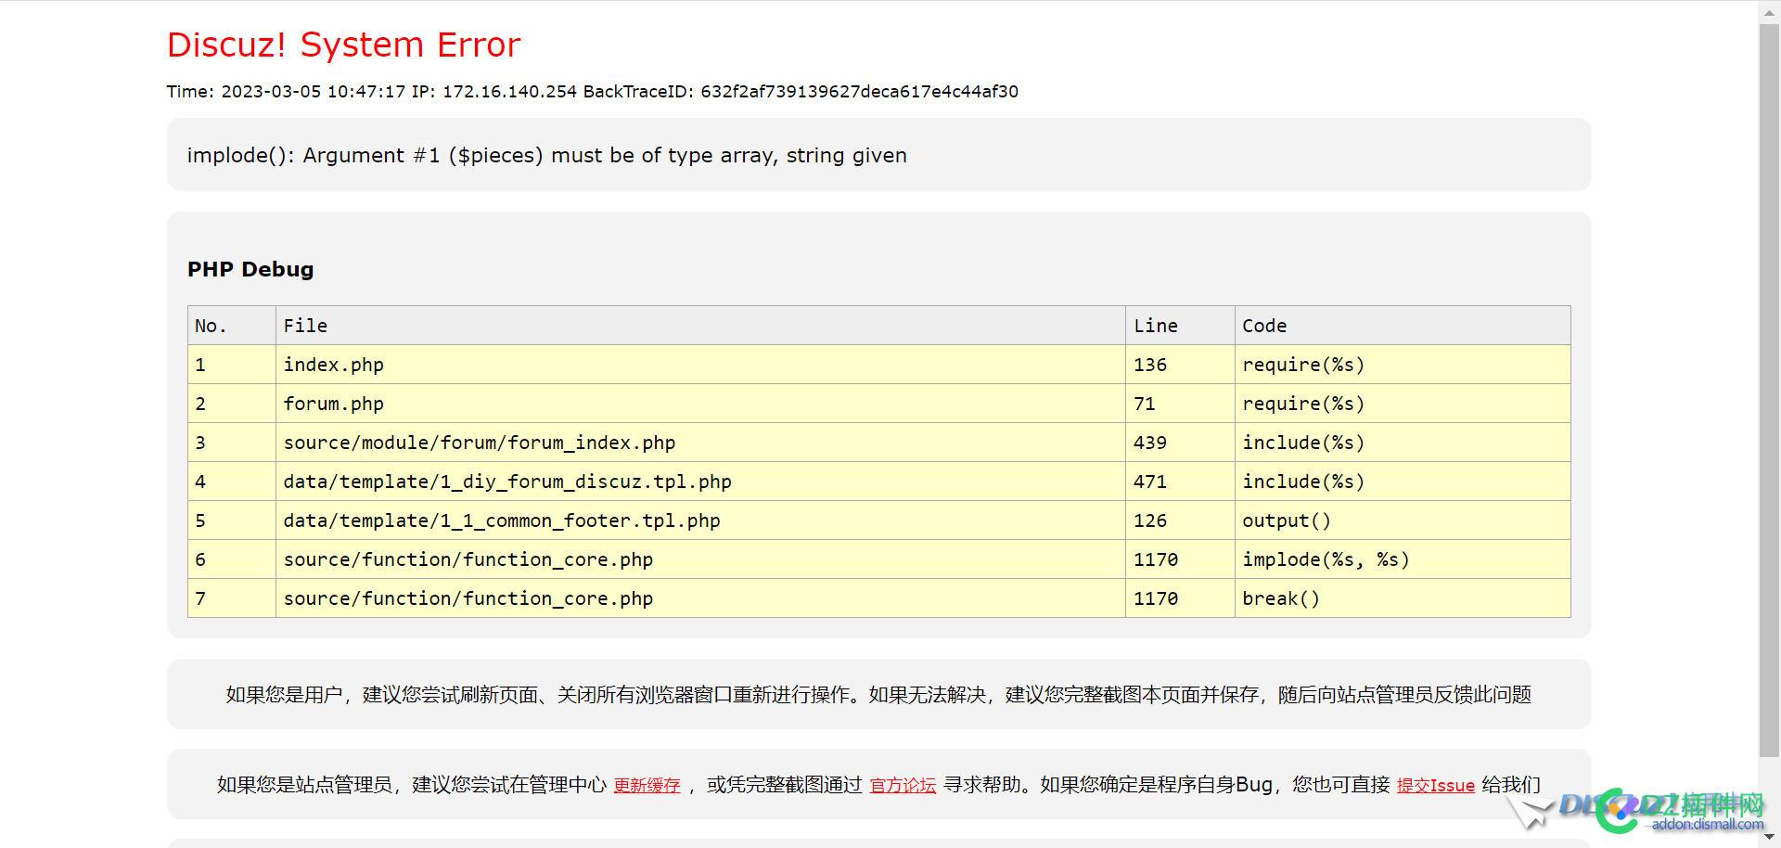Click the Line column header
The width and height of the screenshot is (1781, 848).
1180,326
